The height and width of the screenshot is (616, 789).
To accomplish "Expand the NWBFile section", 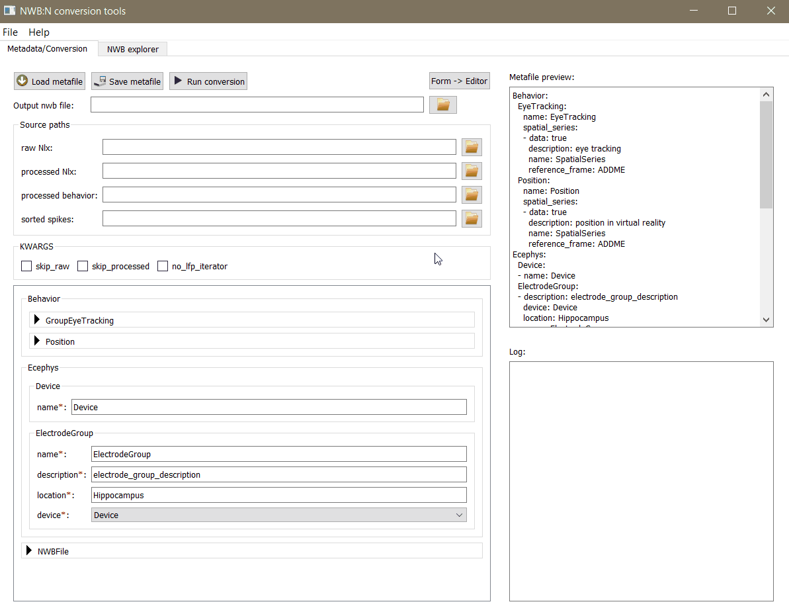I will click(29, 550).
